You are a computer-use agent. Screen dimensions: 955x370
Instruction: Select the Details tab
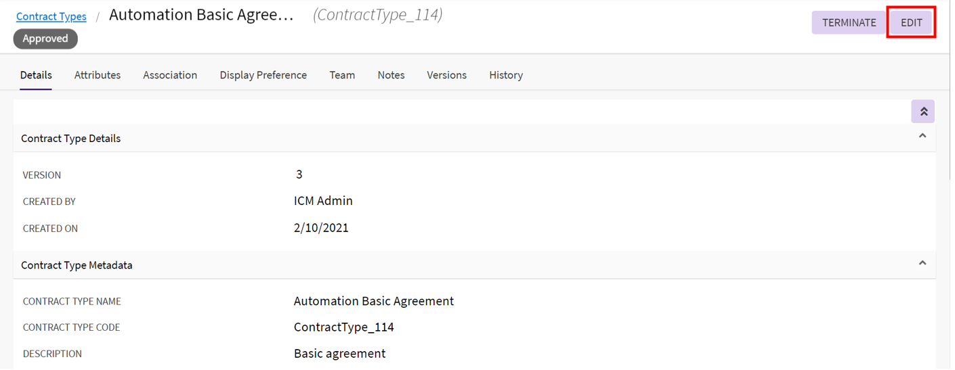pyautogui.click(x=36, y=75)
